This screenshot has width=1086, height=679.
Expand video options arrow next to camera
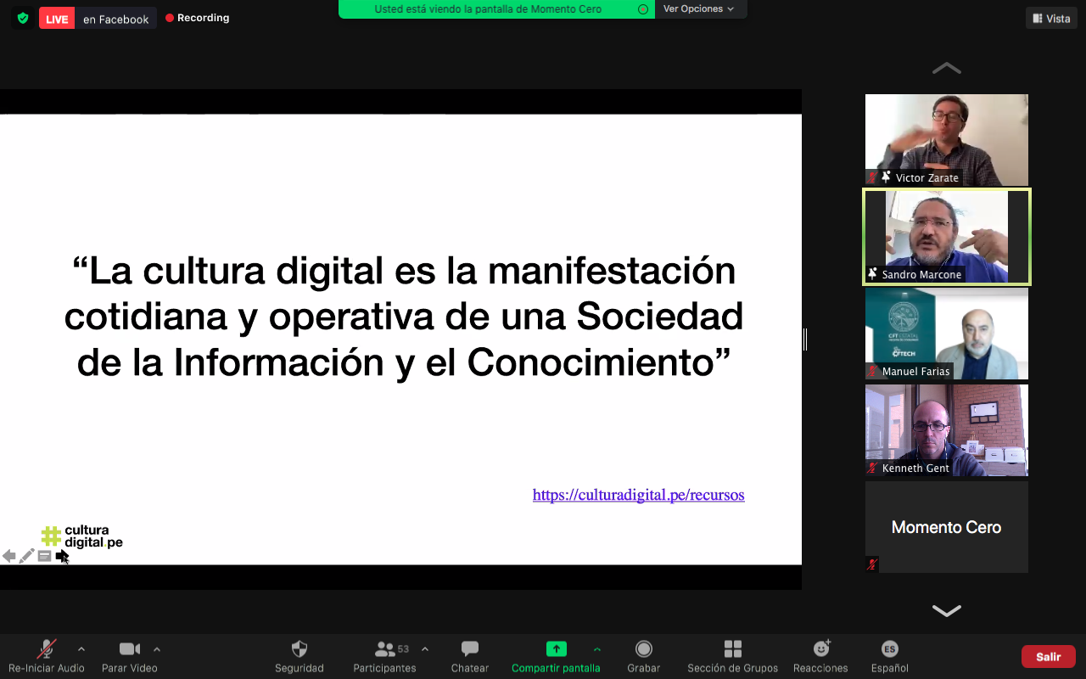point(157,649)
